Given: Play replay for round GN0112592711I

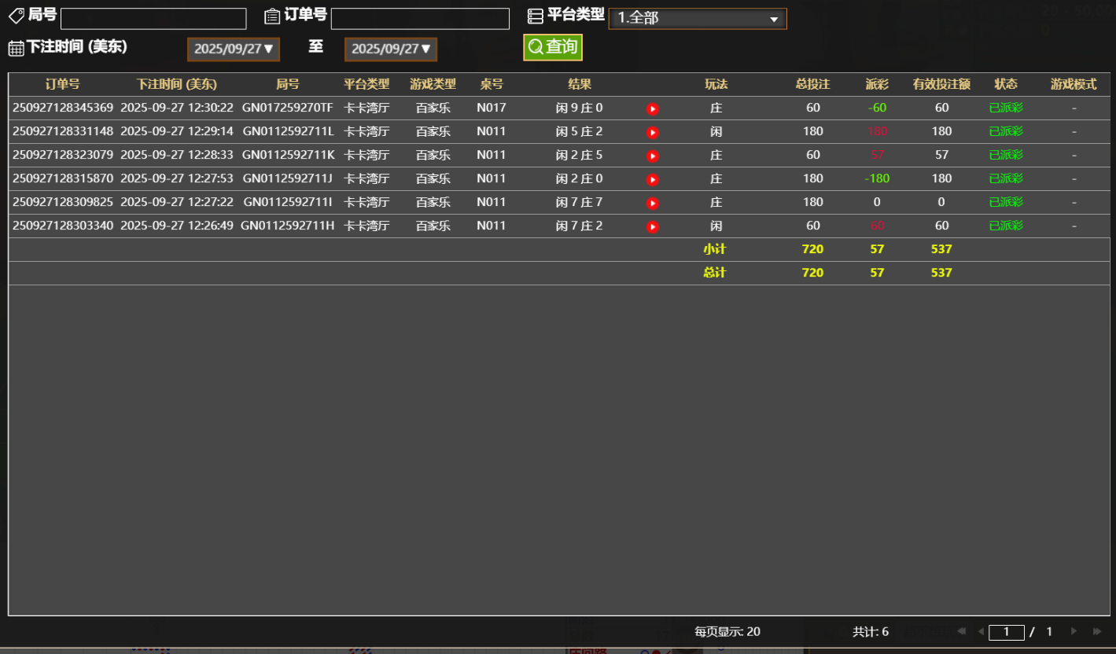Looking at the screenshot, I should [652, 203].
